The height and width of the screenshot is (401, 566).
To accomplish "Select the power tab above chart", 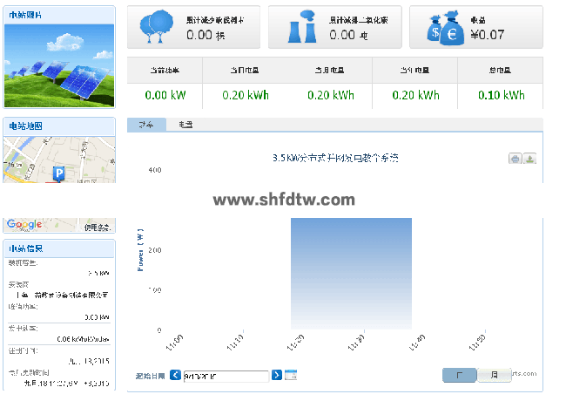I will (145, 126).
